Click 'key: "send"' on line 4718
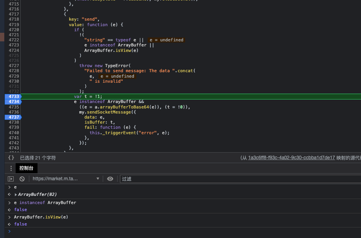 pyautogui.click(x=84, y=20)
